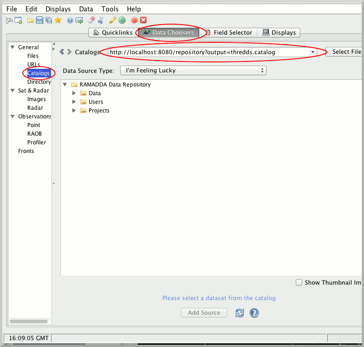Click the refresh icon beside Add Source
The image size is (364, 347).
(x=239, y=313)
